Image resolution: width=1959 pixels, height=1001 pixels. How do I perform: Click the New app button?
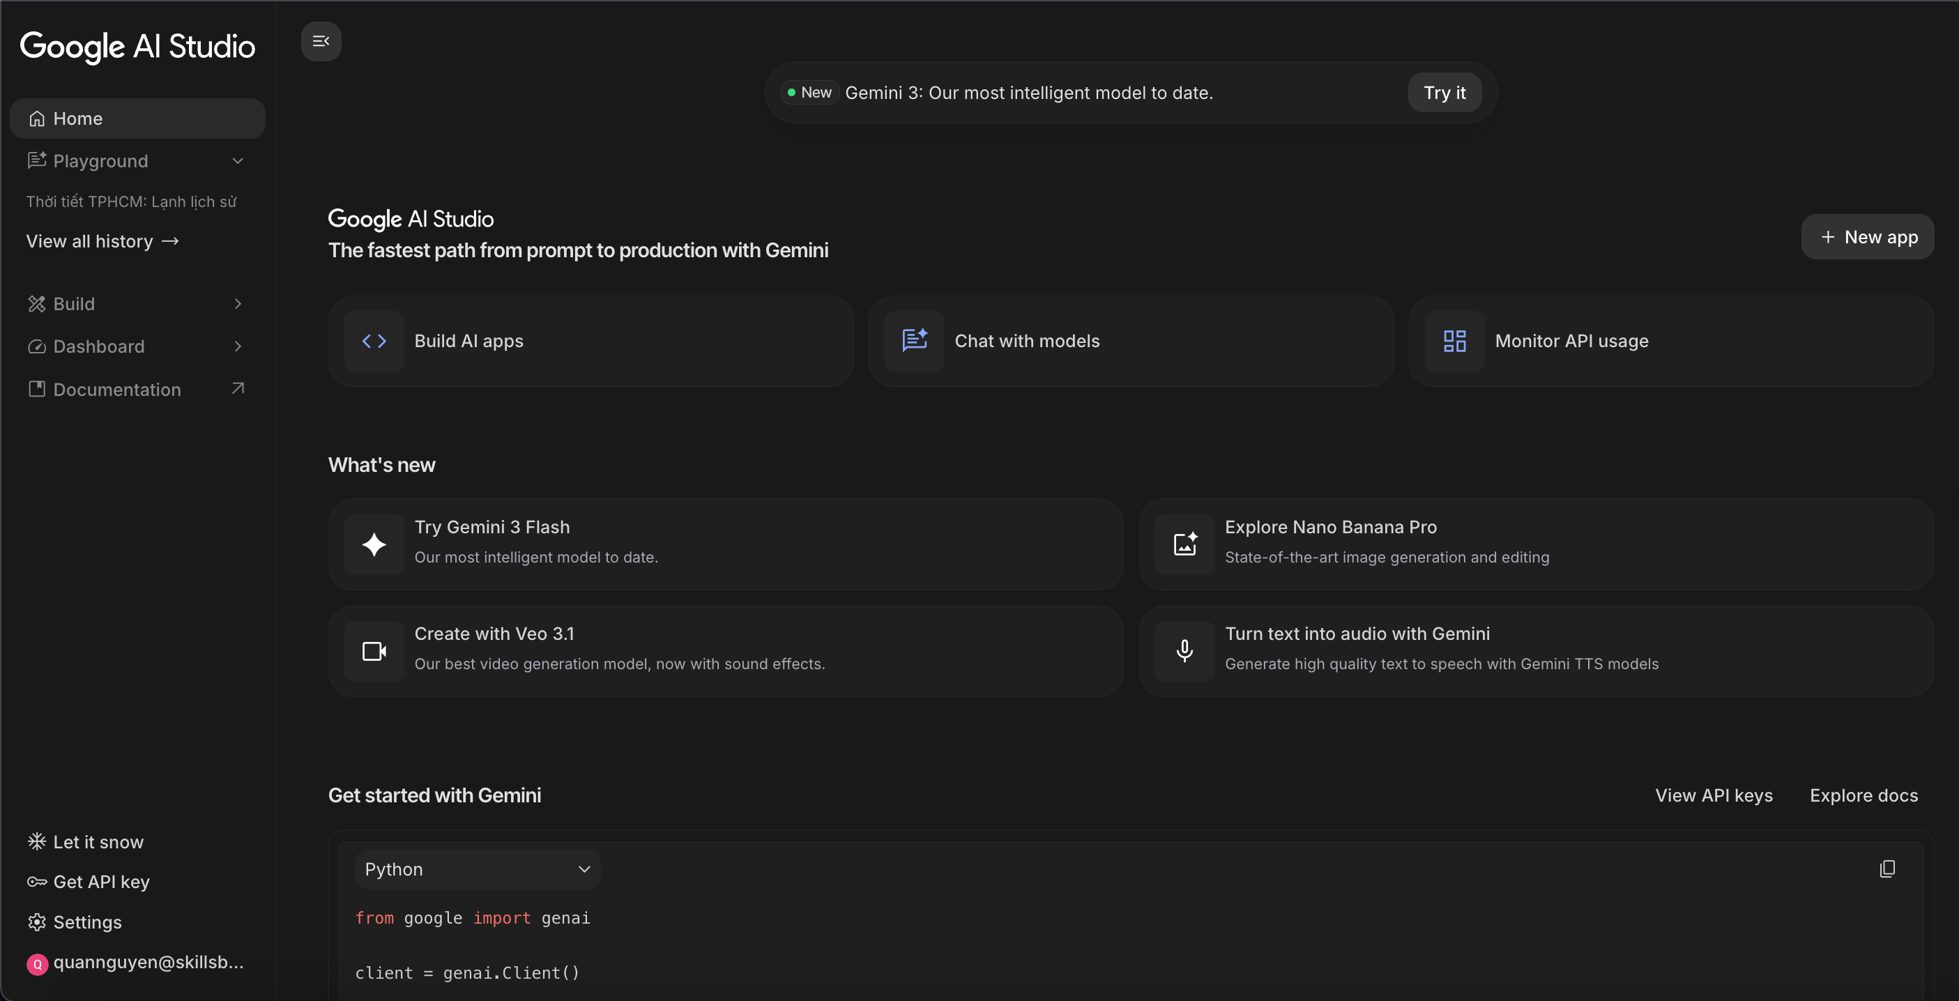click(x=1867, y=237)
